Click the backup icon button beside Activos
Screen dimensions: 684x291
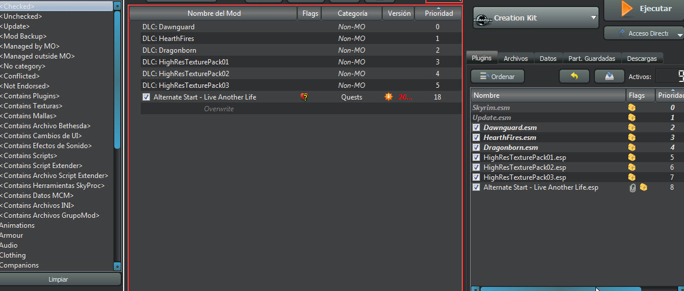pos(610,76)
